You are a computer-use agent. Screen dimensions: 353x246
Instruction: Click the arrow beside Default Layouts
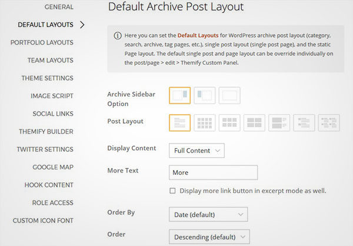tap(82, 25)
